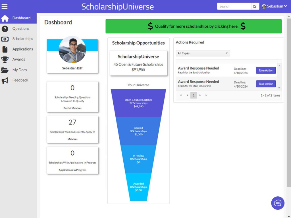Click the My Docs folder icon

(5, 70)
